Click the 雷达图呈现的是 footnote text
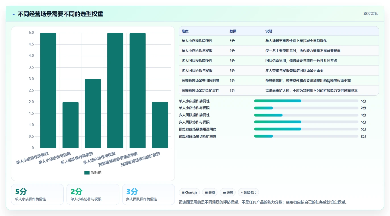Viewport: 390px width, 216px height. click(x=263, y=202)
